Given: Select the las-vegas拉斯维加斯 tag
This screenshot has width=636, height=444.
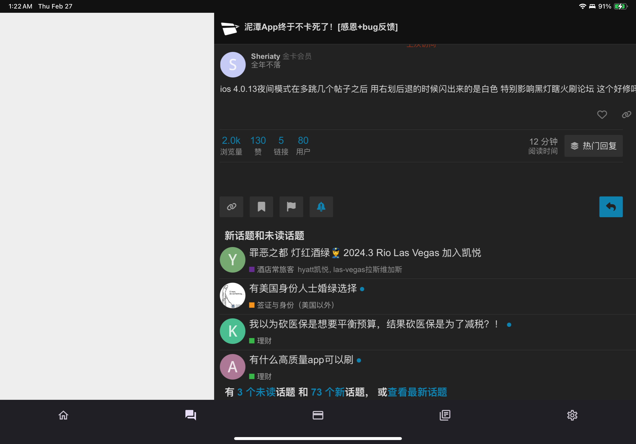Looking at the screenshot, I should click(367, 269).
